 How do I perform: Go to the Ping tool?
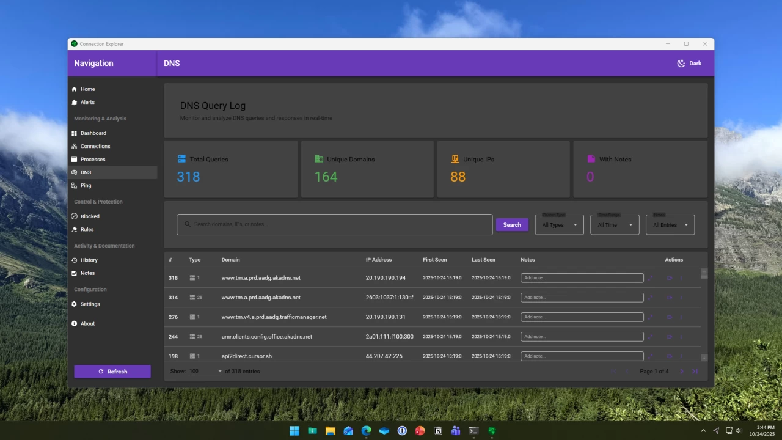tap(86, 185)
